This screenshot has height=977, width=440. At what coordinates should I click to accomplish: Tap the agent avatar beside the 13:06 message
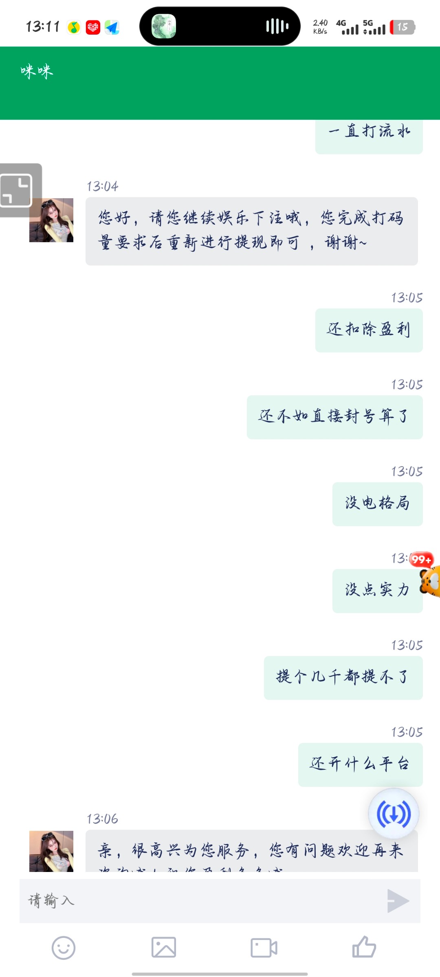click(x=51, y=851)
